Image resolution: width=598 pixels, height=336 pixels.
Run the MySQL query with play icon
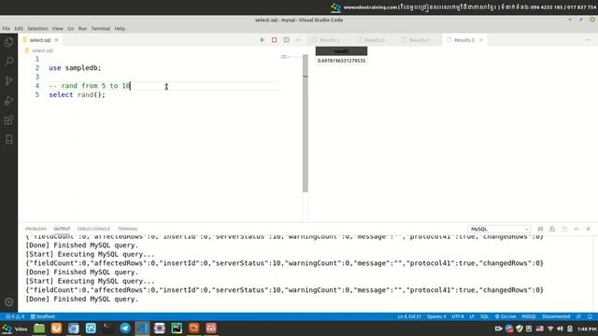(262, 40)
